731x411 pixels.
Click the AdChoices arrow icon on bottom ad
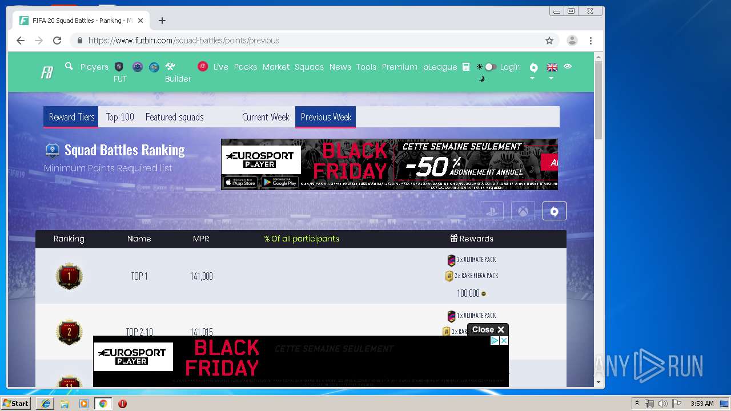pos(495,340)
